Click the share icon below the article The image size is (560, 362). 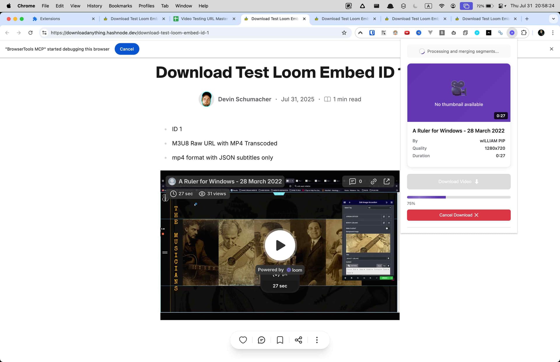click(x=298, y=340)
